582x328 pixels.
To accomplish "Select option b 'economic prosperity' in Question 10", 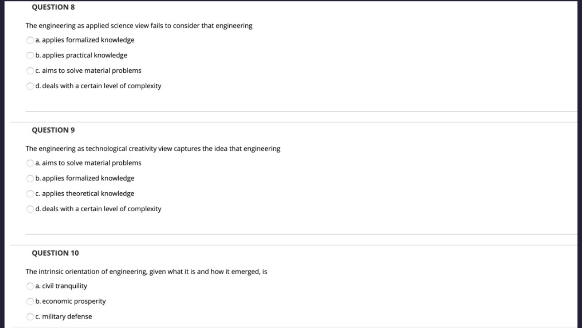I will (x=30, y=301).
